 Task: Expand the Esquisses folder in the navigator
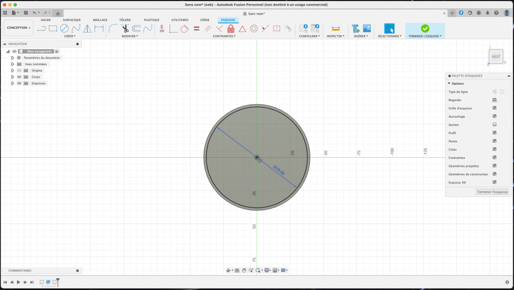tap(13, 84)
